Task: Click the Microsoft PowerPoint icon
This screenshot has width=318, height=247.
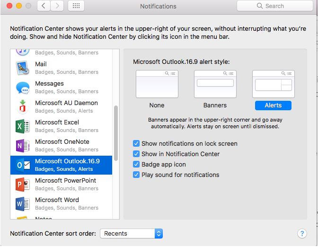Action: click(23, 185)
